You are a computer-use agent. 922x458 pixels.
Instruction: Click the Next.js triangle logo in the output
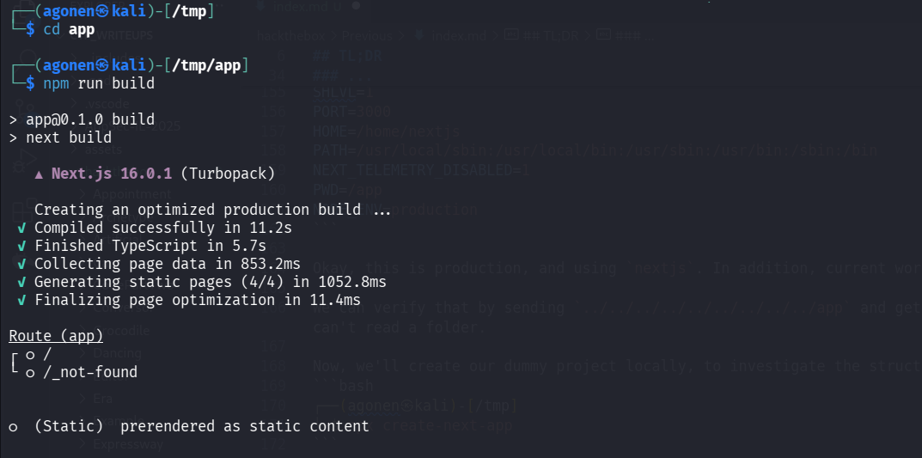click(39, 174)
